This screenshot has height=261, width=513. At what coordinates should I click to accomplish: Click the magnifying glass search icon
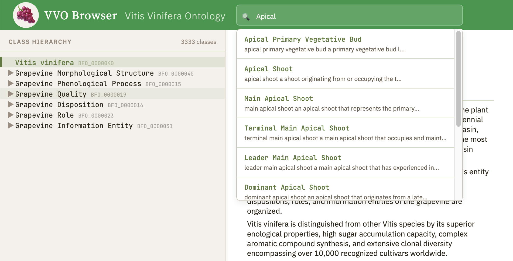click(x=246, y=16)
